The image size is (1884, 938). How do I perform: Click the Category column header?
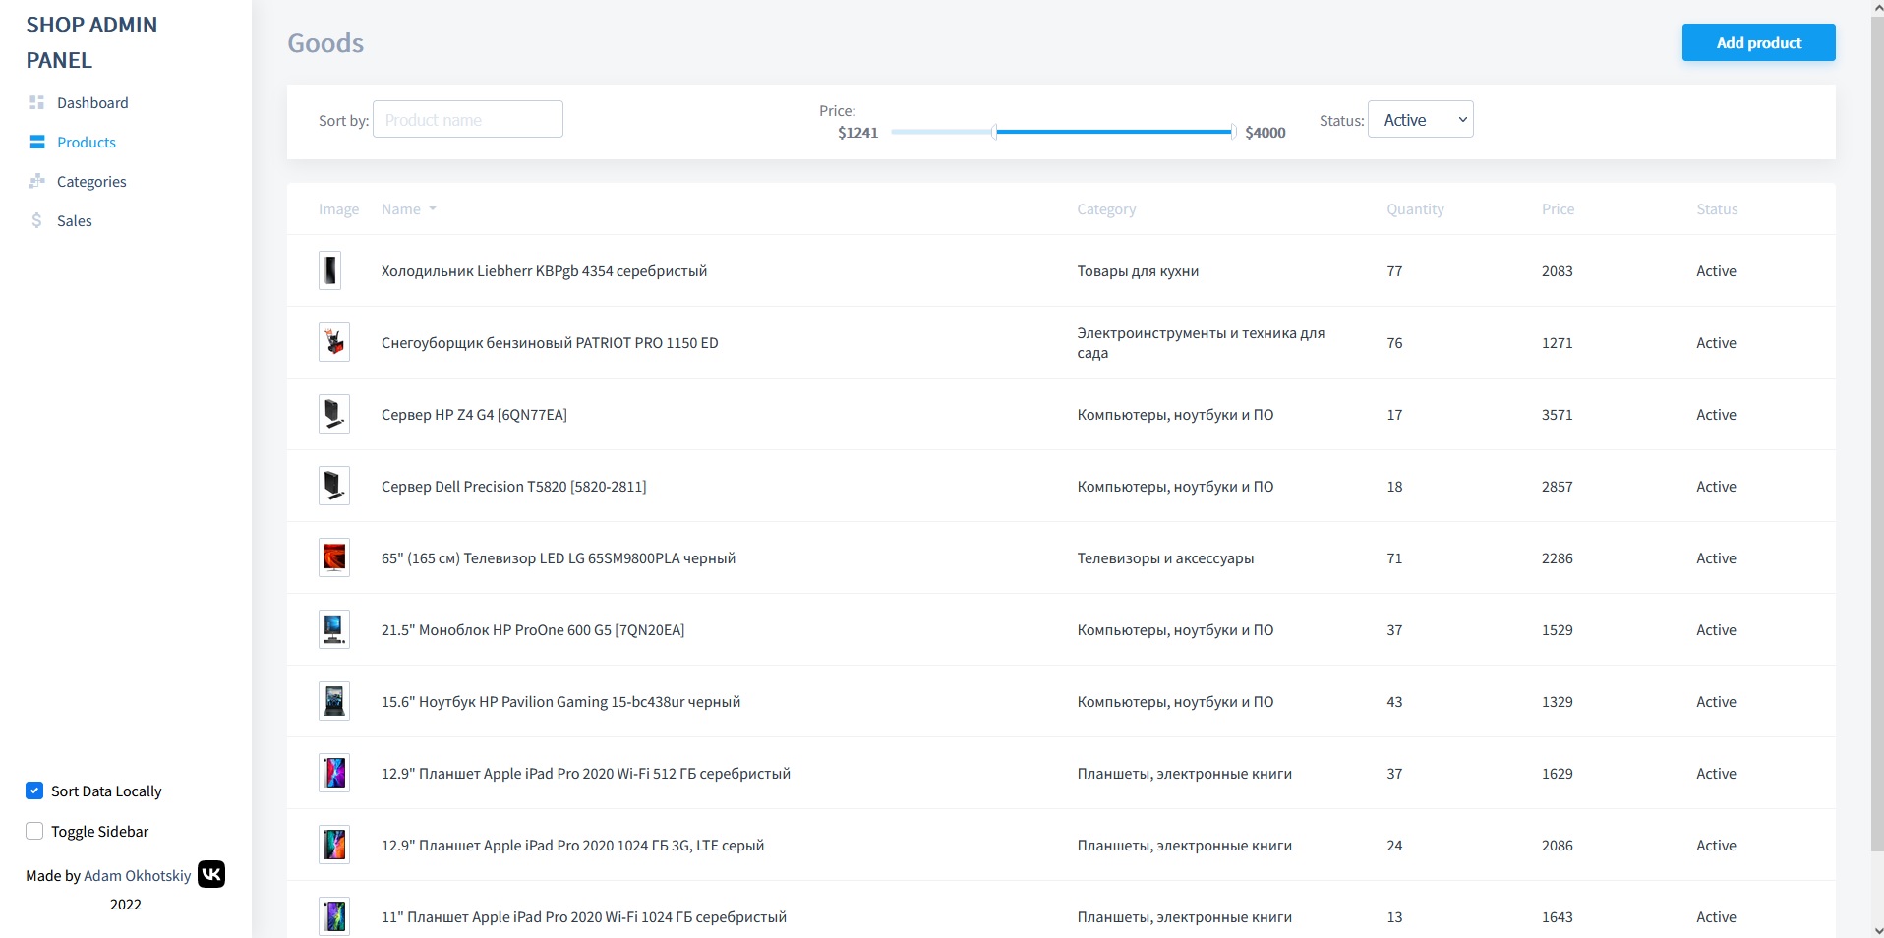[x=1106, y=209]
